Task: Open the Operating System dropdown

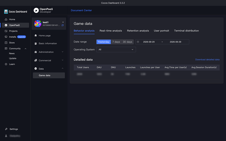Action: click(x=116, y=49)
